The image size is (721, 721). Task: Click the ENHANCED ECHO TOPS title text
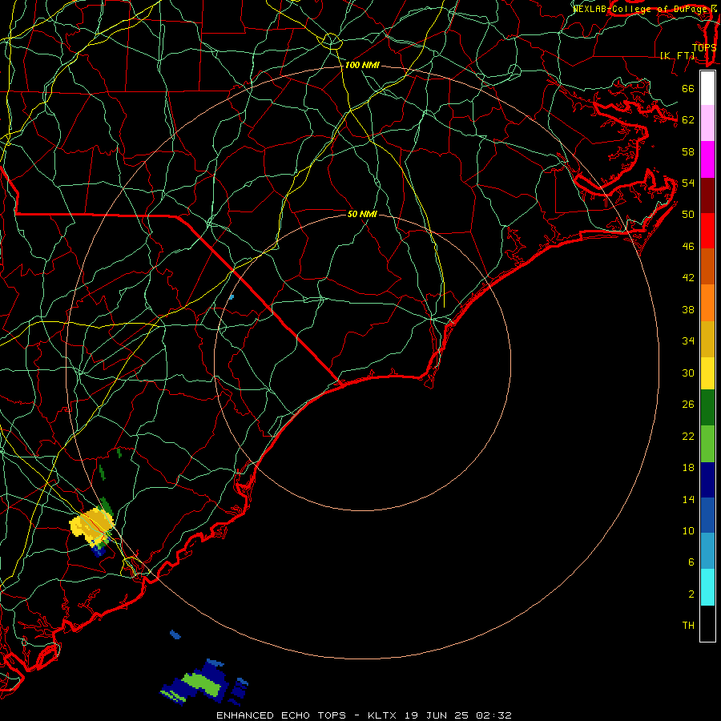pos(281,715)
